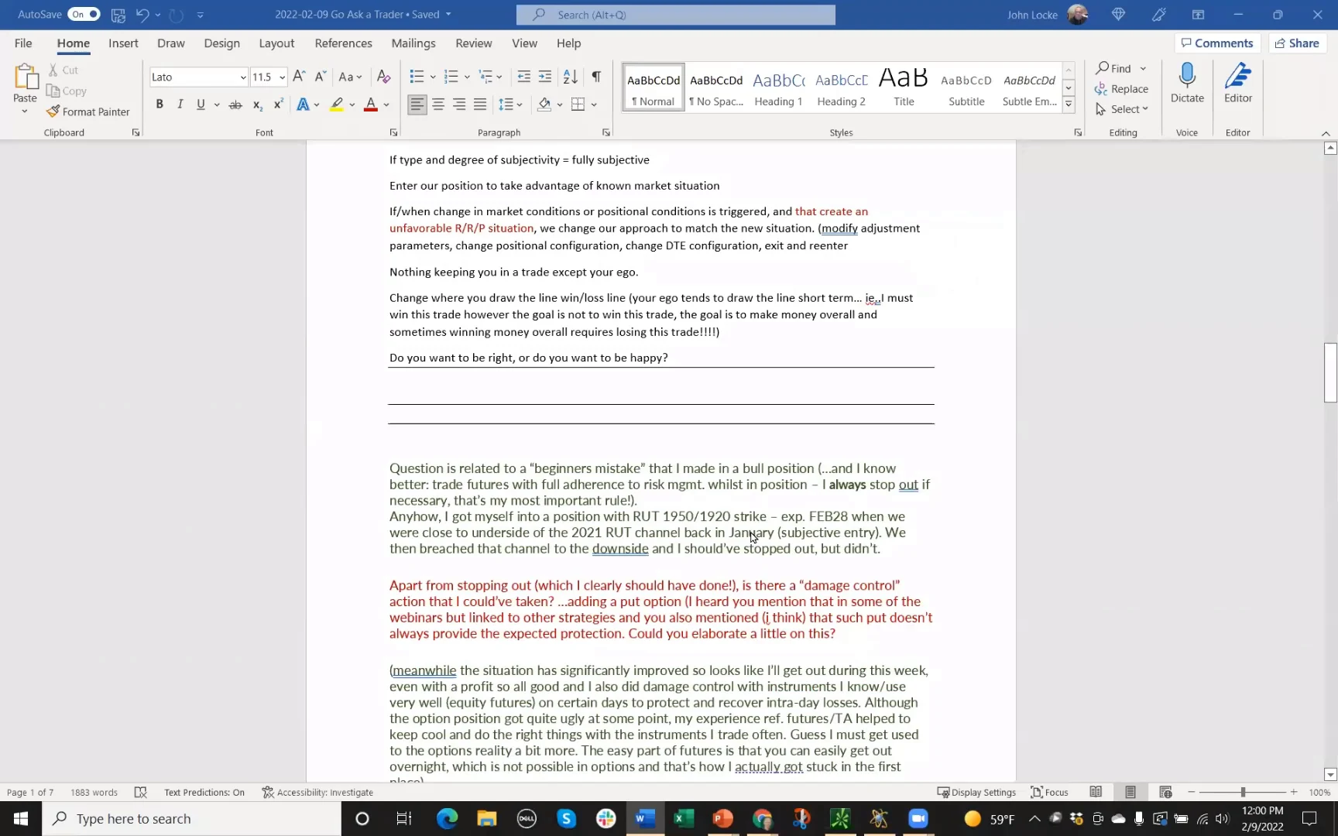The image size is (1338, 836).
Task: Toggle subscript formatting
Action: click(257, 104)
